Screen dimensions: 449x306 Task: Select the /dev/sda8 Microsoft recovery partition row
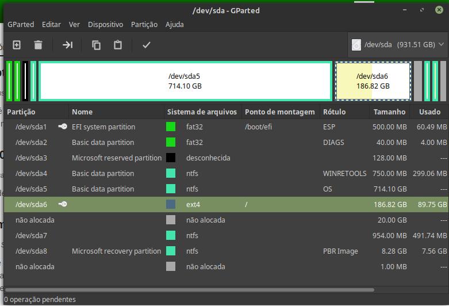226,251
